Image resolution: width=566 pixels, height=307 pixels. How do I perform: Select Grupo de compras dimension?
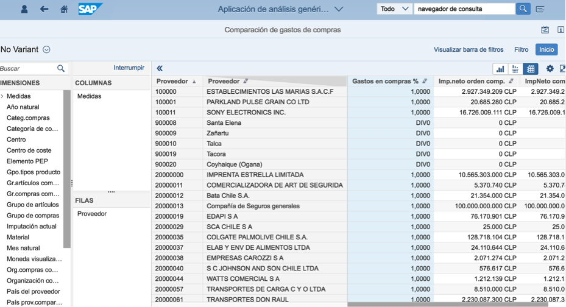[33, 216]
